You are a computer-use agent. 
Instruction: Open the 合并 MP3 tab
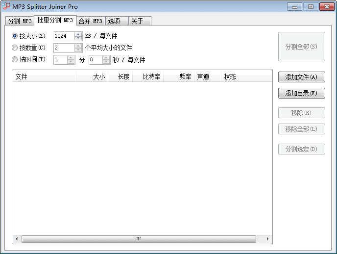(91, 21)
